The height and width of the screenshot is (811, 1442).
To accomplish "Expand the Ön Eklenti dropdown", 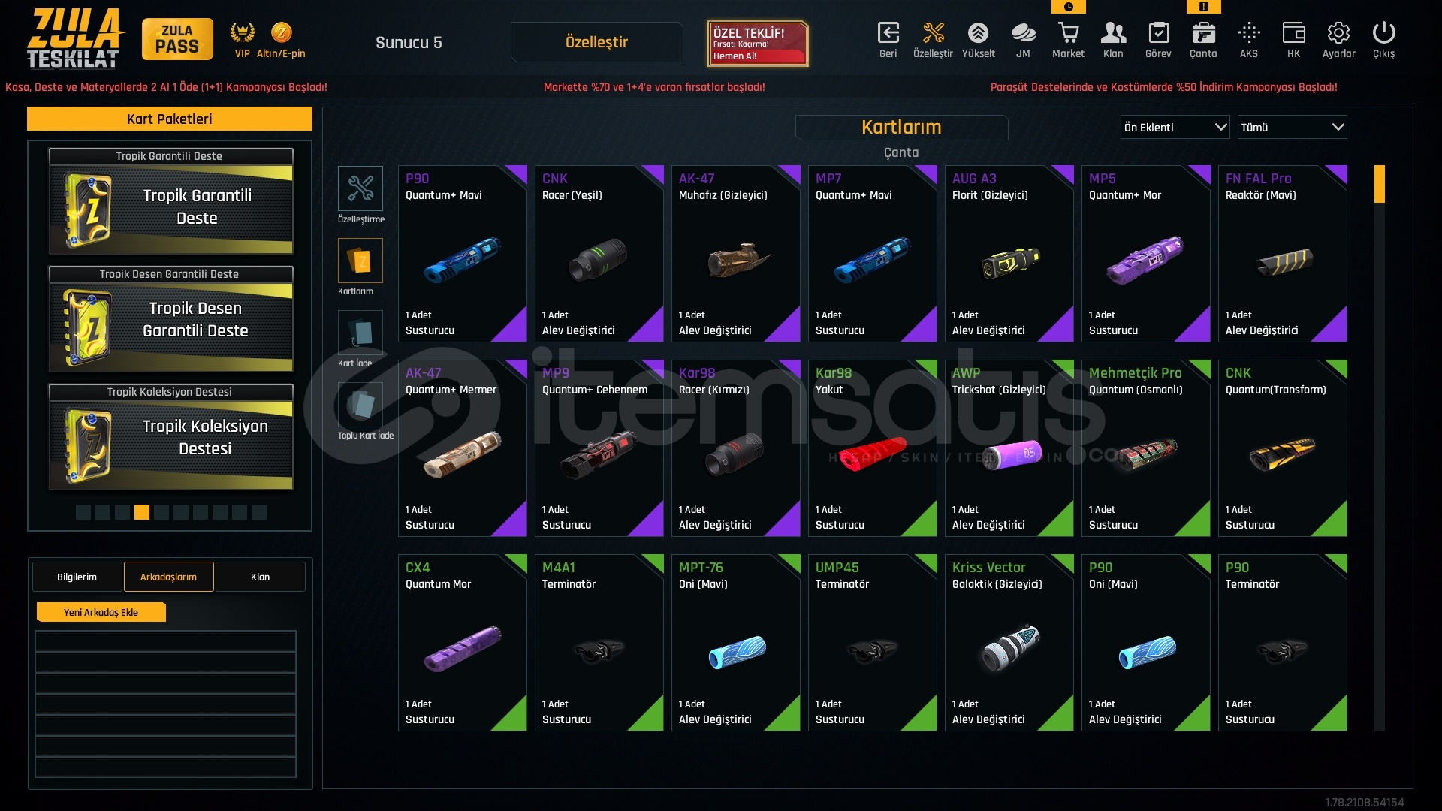I will coord(1175,127).
